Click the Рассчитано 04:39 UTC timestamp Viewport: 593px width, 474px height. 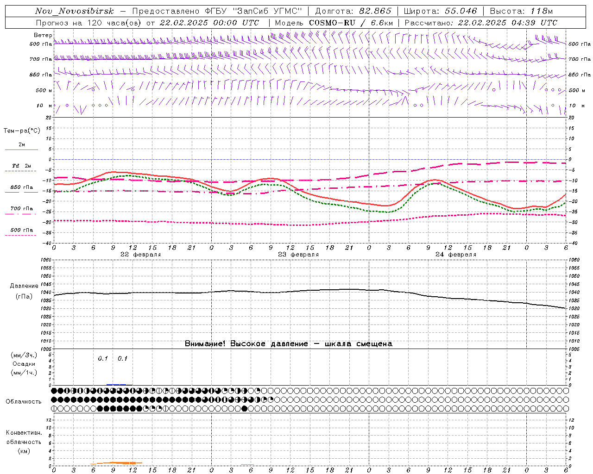[481, 23]
